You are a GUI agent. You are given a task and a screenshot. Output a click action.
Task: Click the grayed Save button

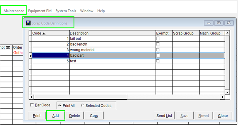coord(184,116)
